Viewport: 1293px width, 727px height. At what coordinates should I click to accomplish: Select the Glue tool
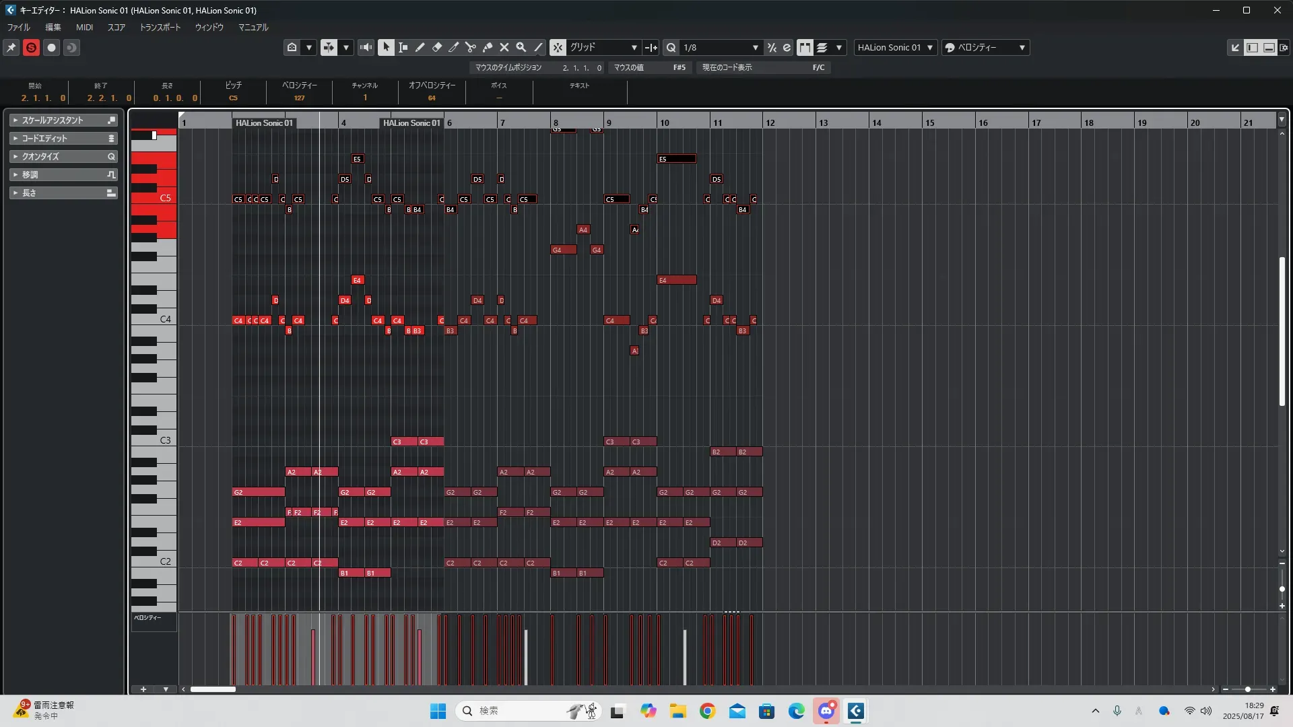[488, 47]
